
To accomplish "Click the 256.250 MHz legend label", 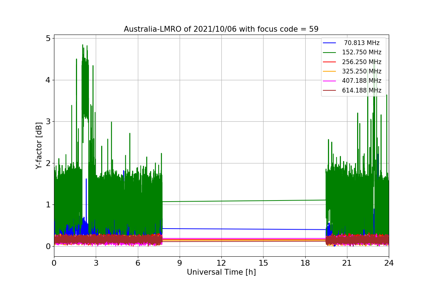I will [x=362, y=62].
